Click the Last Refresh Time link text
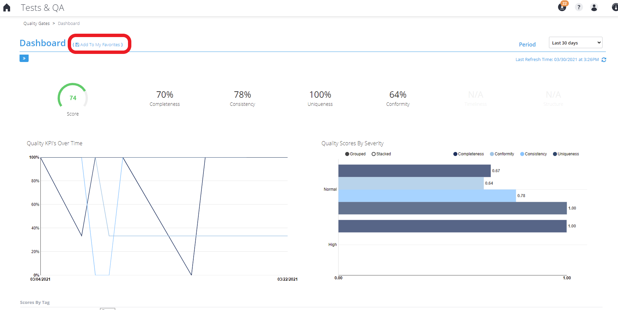 coord(557,60)
